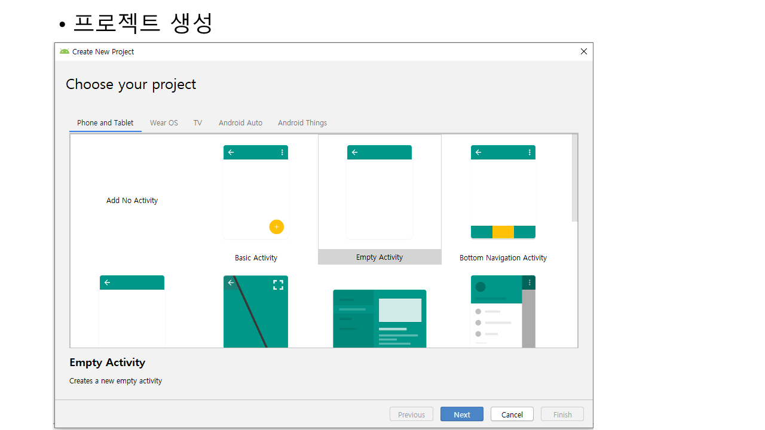The width and height of the screenshot is (765, 430).
Task: Select the unlabeled template under Add No Activity
Action: pyautogui.click(x=132, y=311)
